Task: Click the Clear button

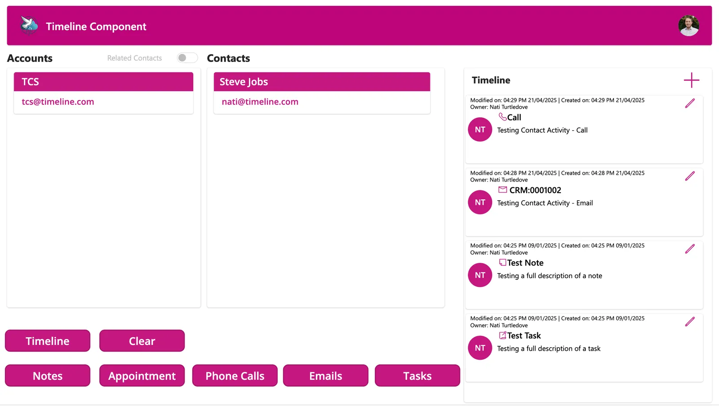Action: (x=142, y=341)
